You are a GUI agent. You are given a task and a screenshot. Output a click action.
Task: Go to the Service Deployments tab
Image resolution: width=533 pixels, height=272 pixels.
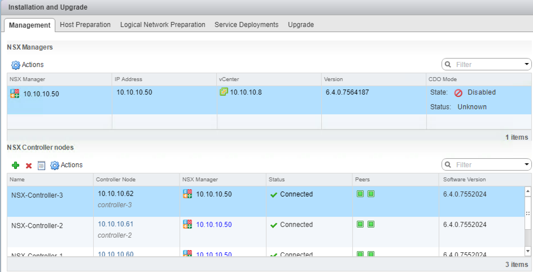pos(246,25)
